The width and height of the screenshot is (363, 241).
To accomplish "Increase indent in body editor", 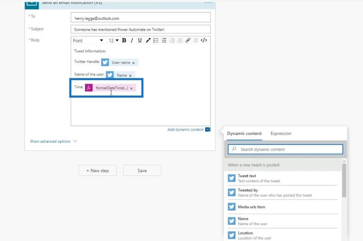I will pyautogui.click(x=180, y=40).
